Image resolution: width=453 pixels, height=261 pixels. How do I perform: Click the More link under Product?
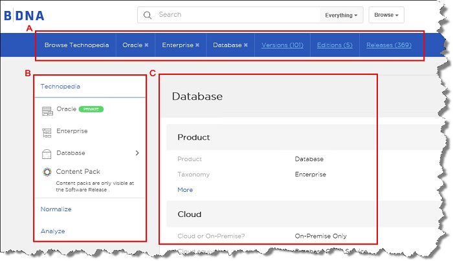pyautogui.click(x=185, y=190)
